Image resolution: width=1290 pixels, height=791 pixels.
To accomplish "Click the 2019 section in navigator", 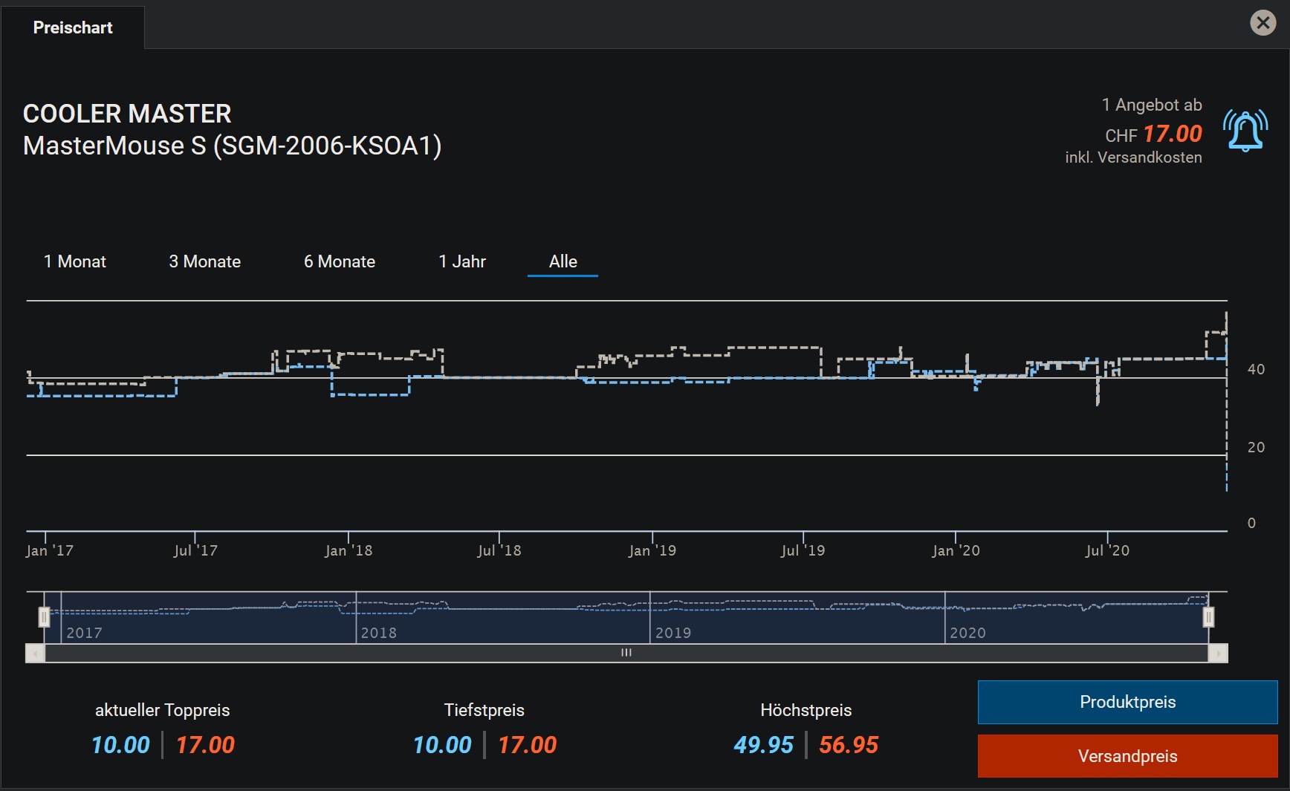I will coord(797,624).
